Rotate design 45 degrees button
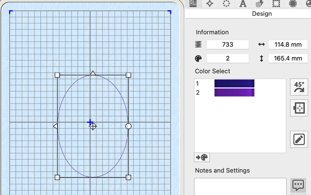This screenshot has width=311, height=195. point(299,87)
